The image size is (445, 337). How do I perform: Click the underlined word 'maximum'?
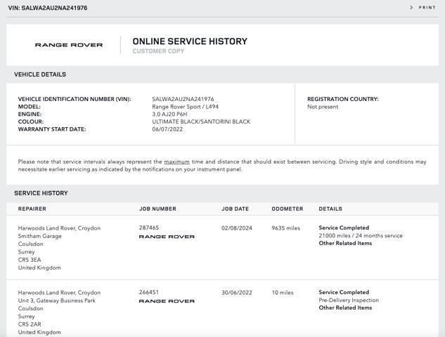coord(177,161)
